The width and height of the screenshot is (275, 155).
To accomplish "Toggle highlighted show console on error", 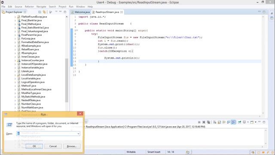I will coord(233,122).
